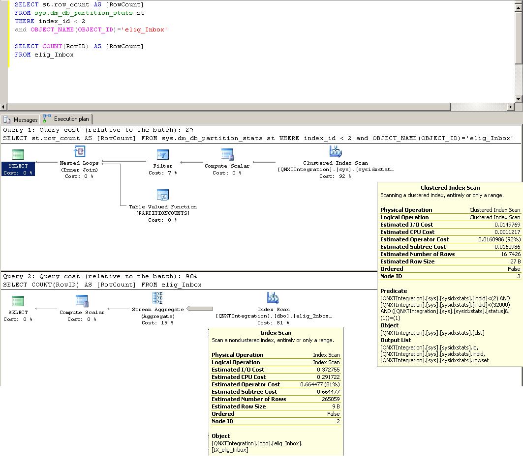Select the Compute Scalar icon in Query 1
The height and width of the screenshot is (462, 523).
pos(227,154)
